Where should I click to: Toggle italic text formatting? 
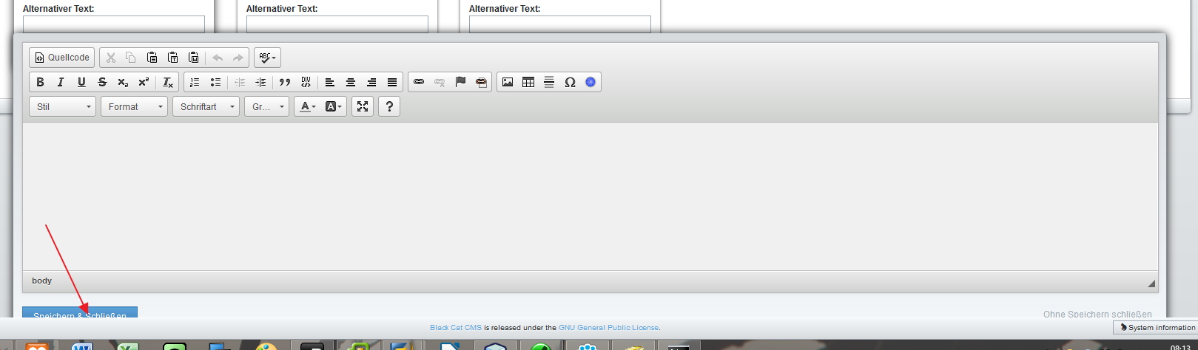point(61,82)
